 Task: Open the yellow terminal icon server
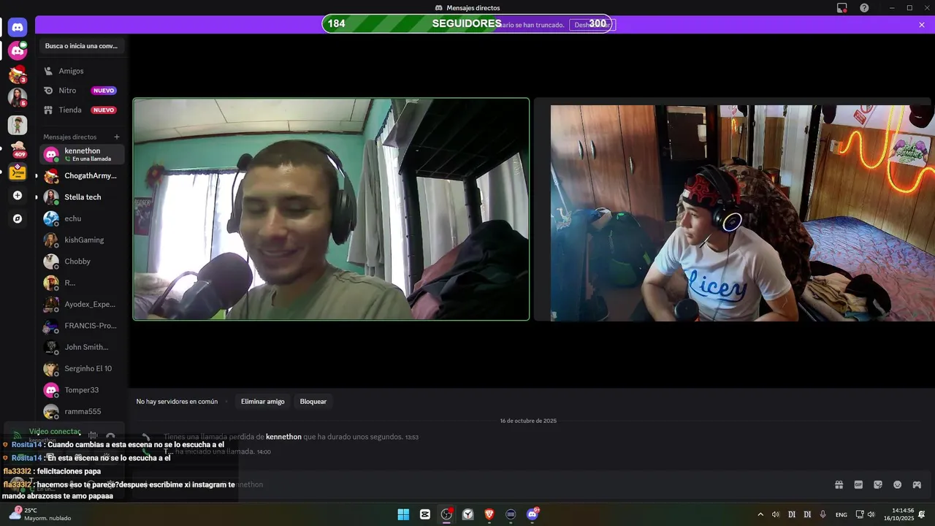18,172
